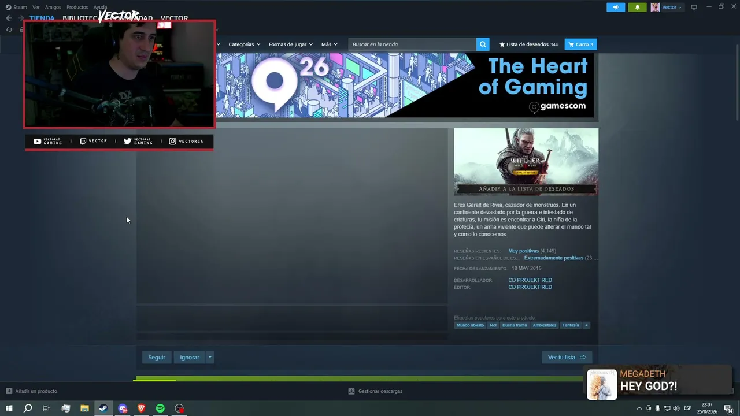This screenshot has height=416, width=740.
Task: Select the Ambientales tag
Action: (x=545, y=325)
